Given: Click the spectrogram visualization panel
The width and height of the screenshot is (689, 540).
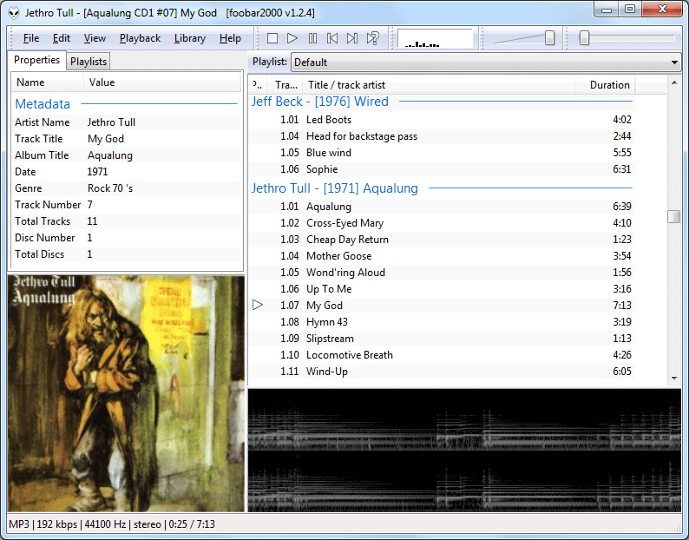Looking at the screenshot, I should point(464,450).
